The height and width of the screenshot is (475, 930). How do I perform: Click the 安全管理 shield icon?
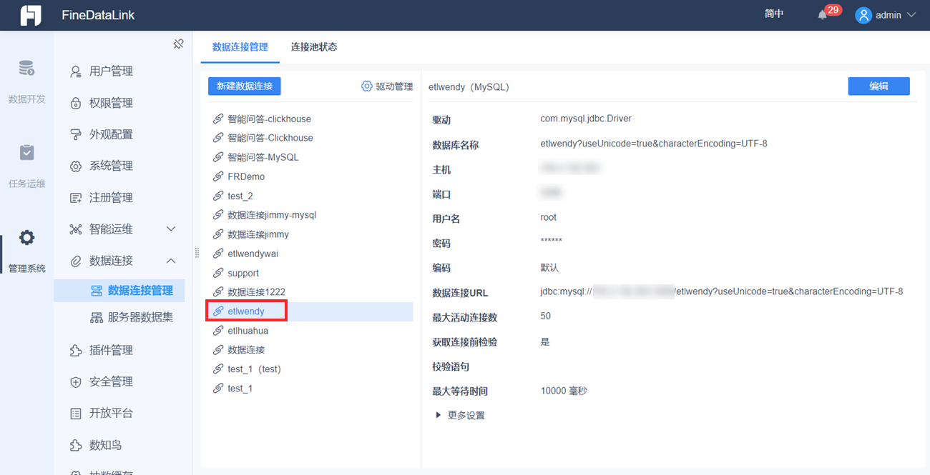[x=75, y=381]
